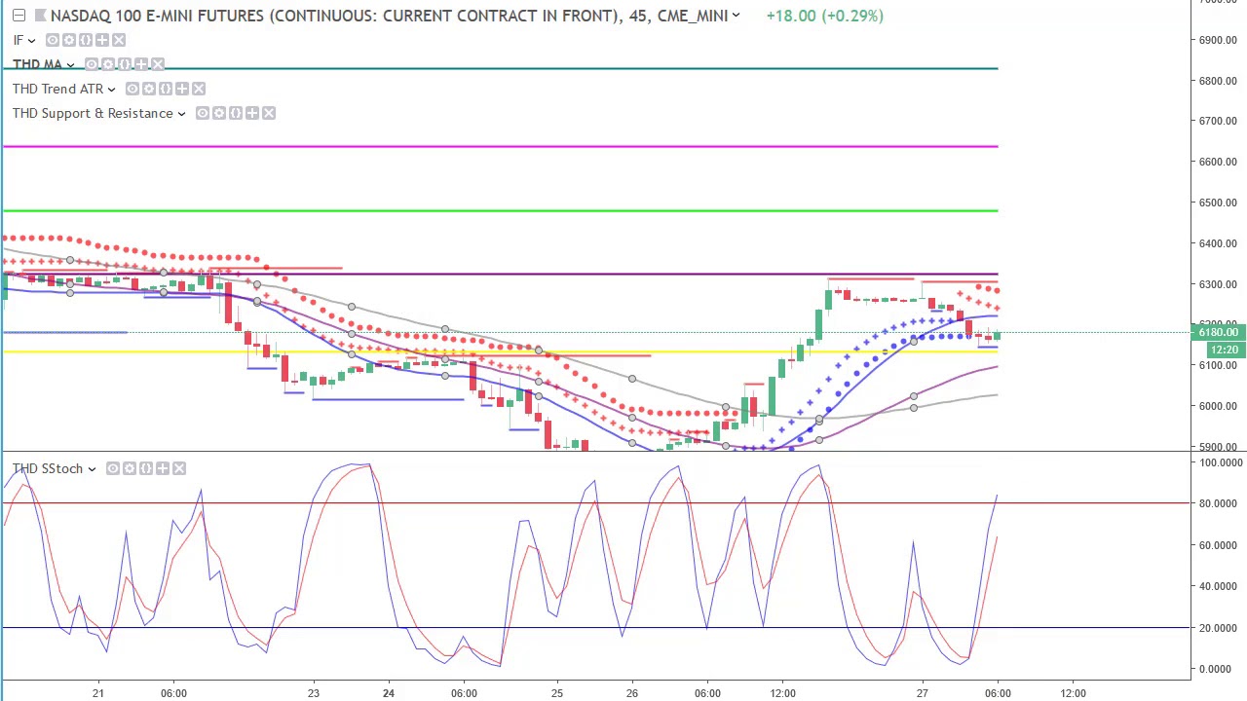Expand the IF indicator dropdown arrow
1247x701 pixels.
31,40
